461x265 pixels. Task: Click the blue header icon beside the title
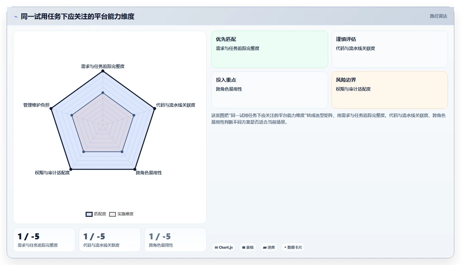(x=16, y=17)
